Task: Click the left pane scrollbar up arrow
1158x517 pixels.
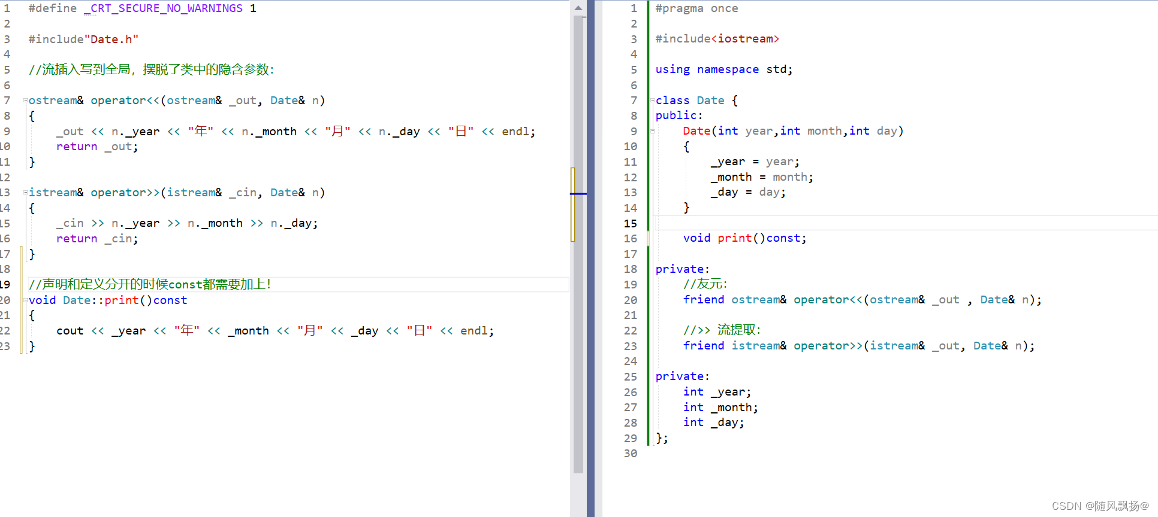Action: tap(578, 8)
